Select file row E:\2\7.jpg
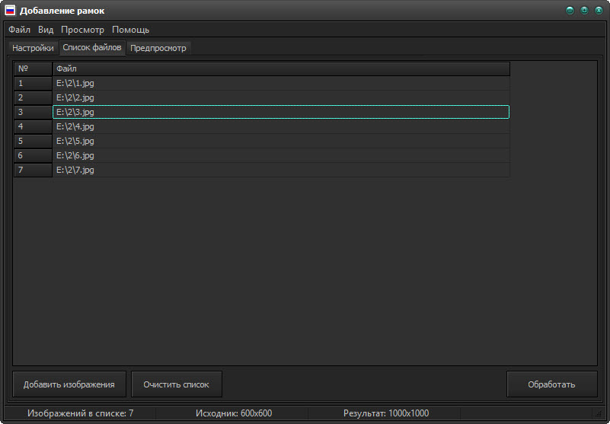 (281, 170)
